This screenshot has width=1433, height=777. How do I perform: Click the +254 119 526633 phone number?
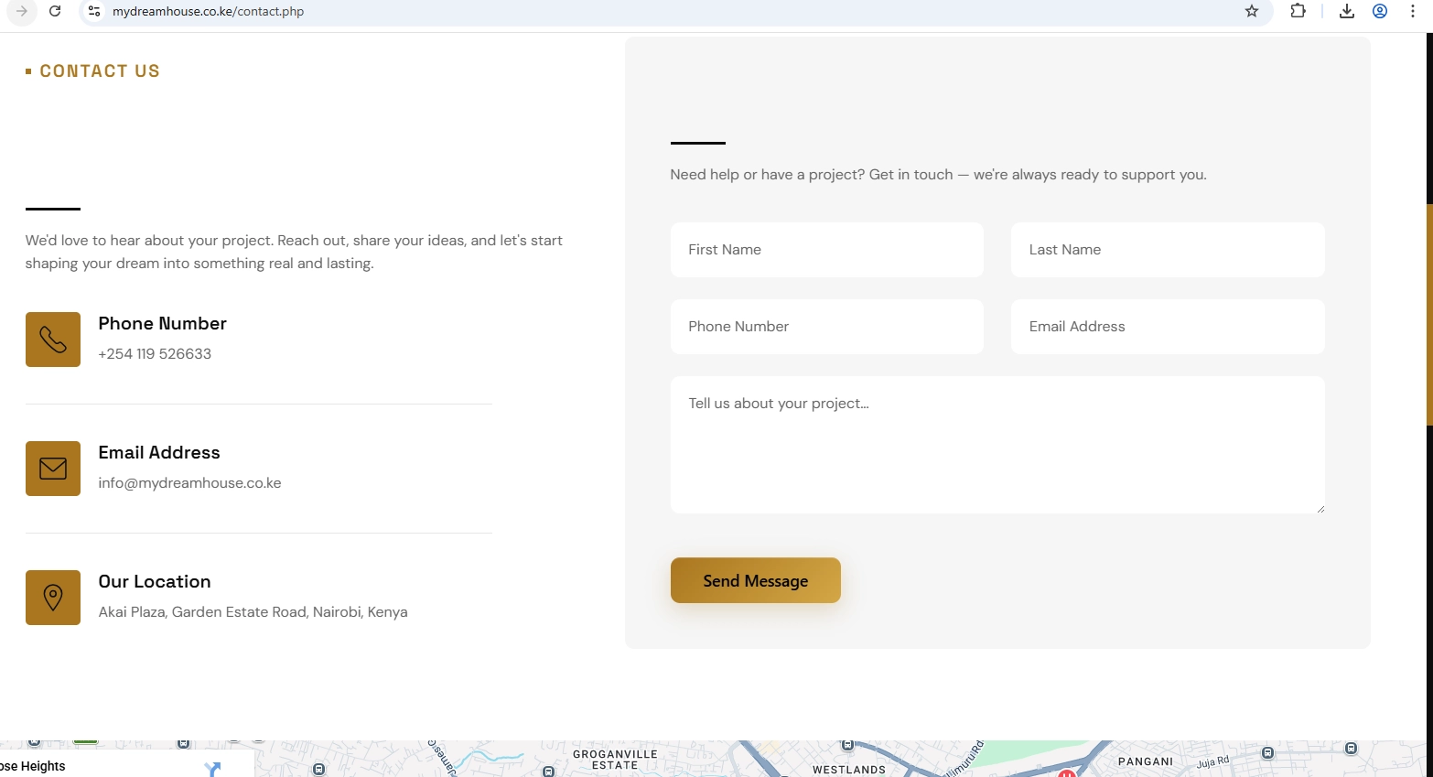(x=155, y=354)
